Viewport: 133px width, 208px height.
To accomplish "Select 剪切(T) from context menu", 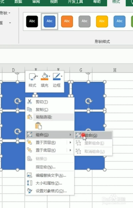I will coord(50,102).
